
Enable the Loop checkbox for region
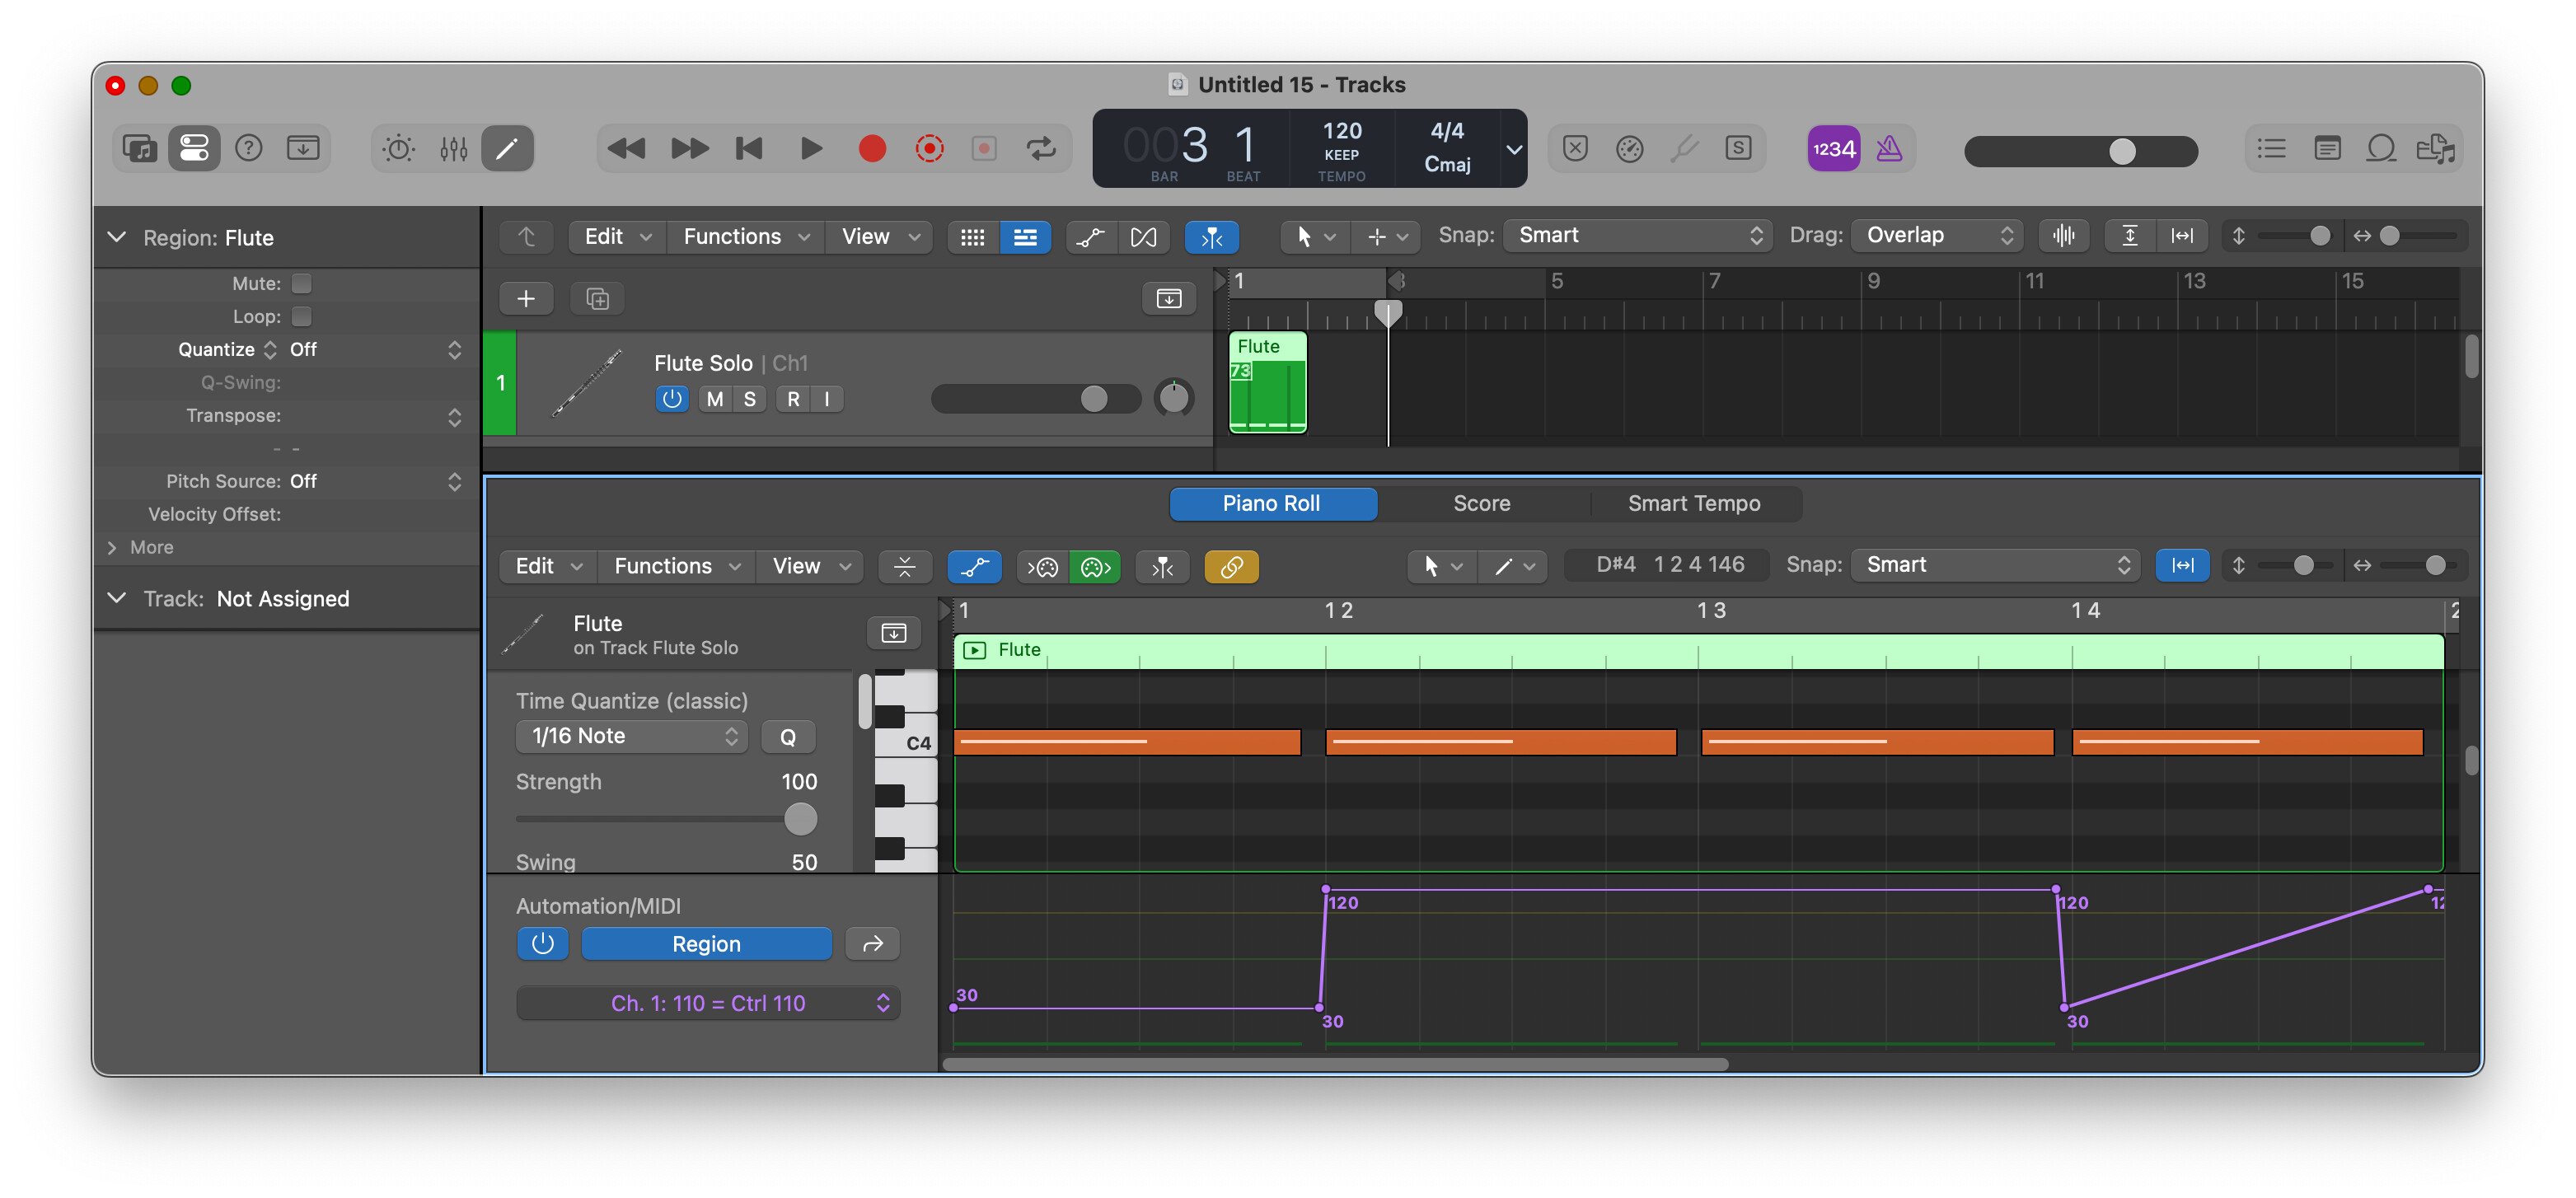[301, 316]
